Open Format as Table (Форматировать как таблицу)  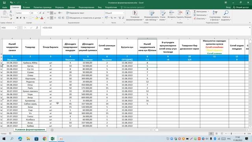[x=151, y=16]
